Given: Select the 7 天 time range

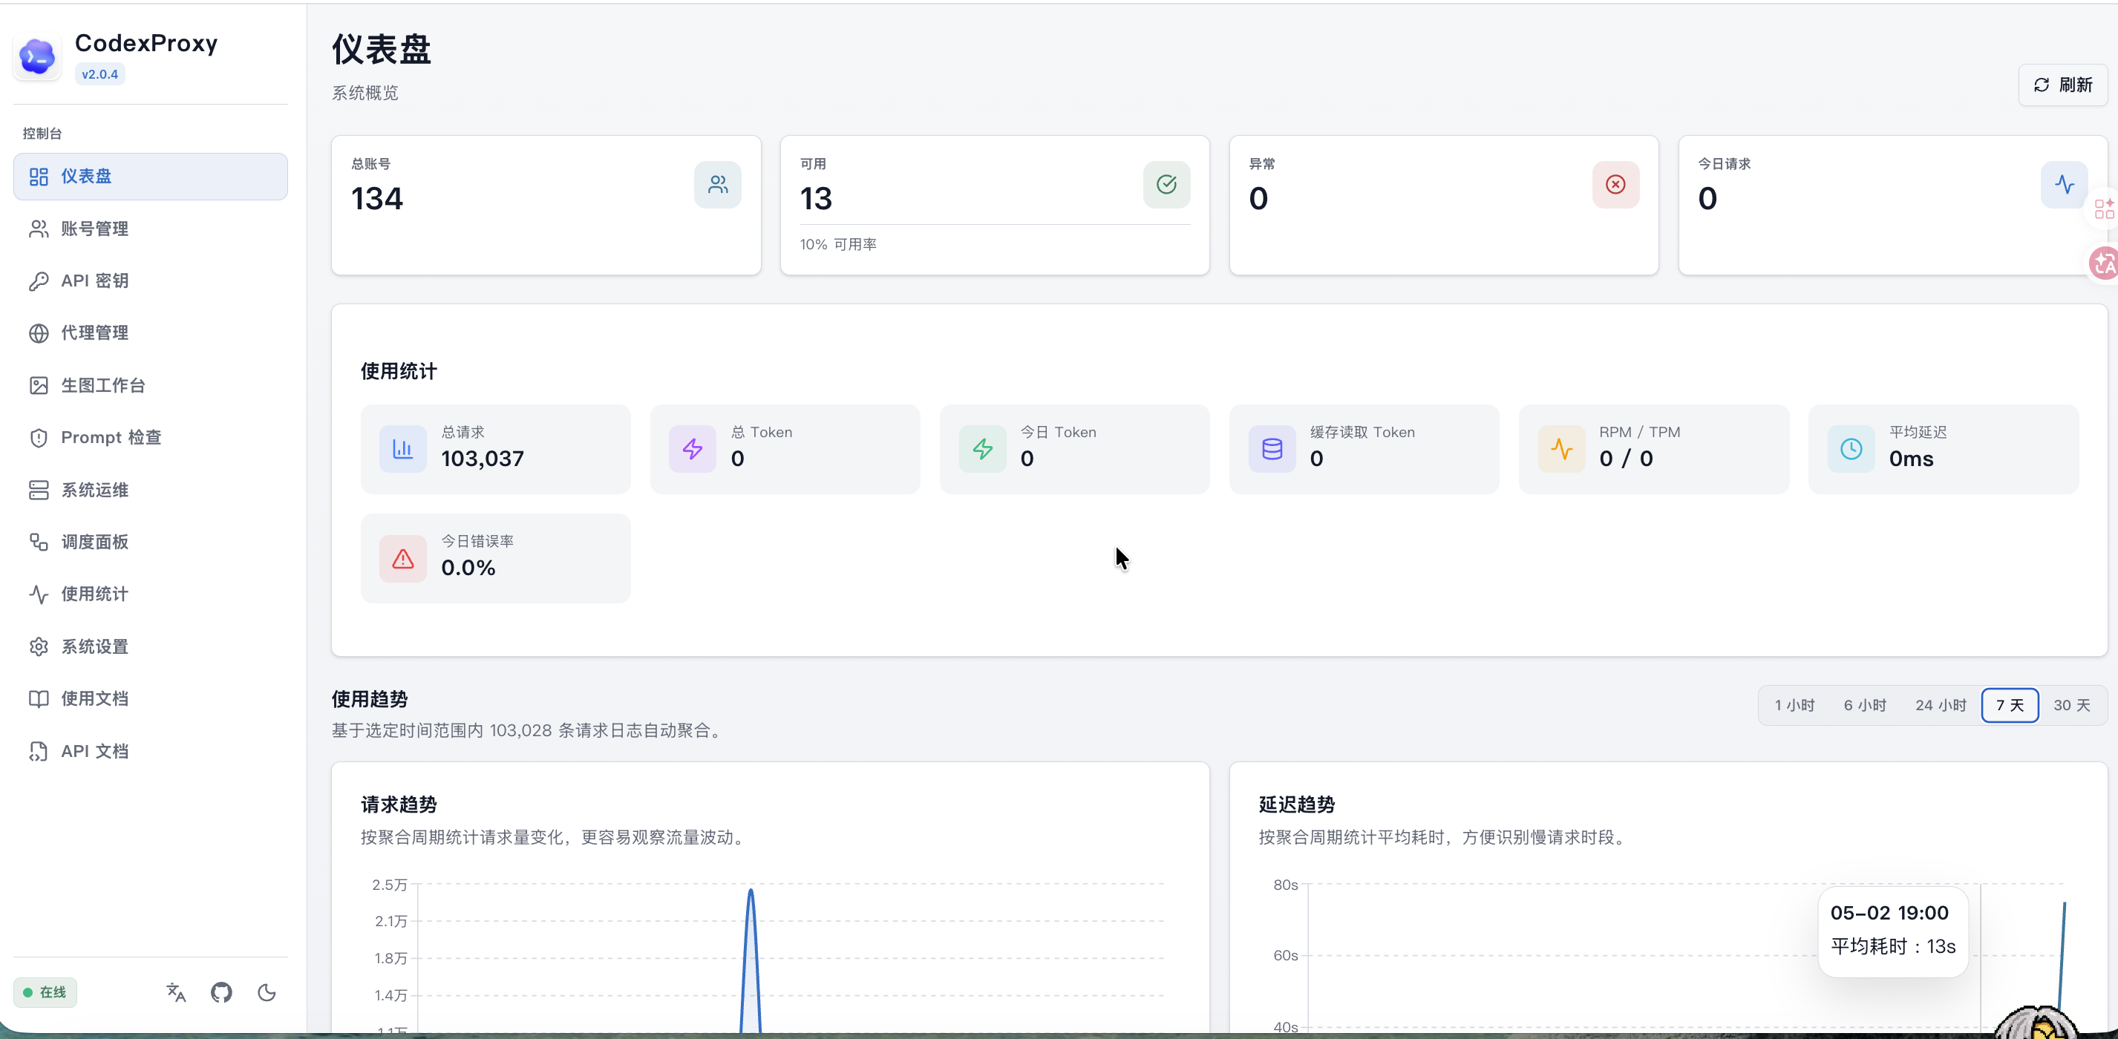Looking at the screenshot, I should click(x=2010, y=705).
